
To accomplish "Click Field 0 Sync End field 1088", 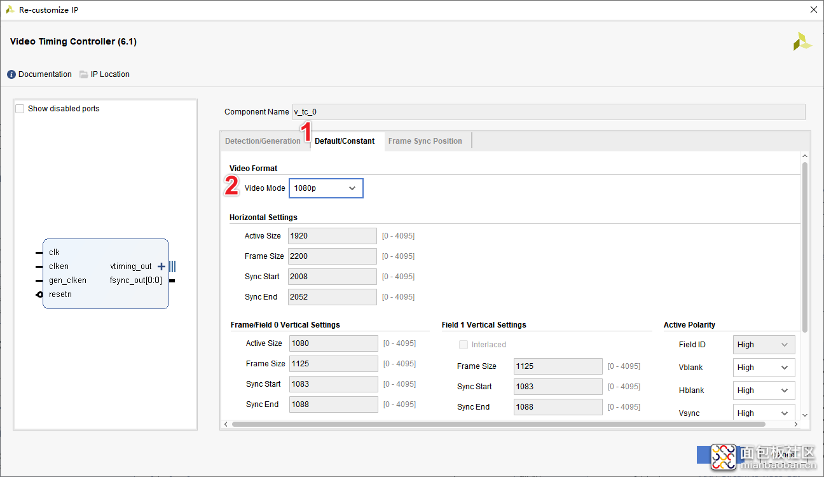I will pos(334,404).
